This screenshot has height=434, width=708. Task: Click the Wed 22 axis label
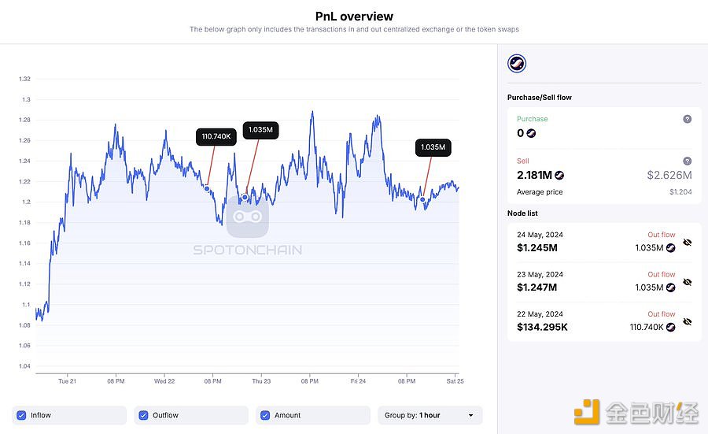164,381
